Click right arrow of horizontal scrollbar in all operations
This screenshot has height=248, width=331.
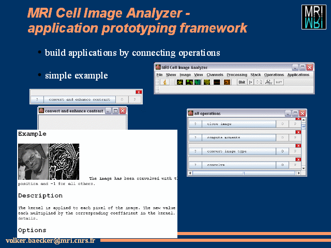[x=298, y=173]
